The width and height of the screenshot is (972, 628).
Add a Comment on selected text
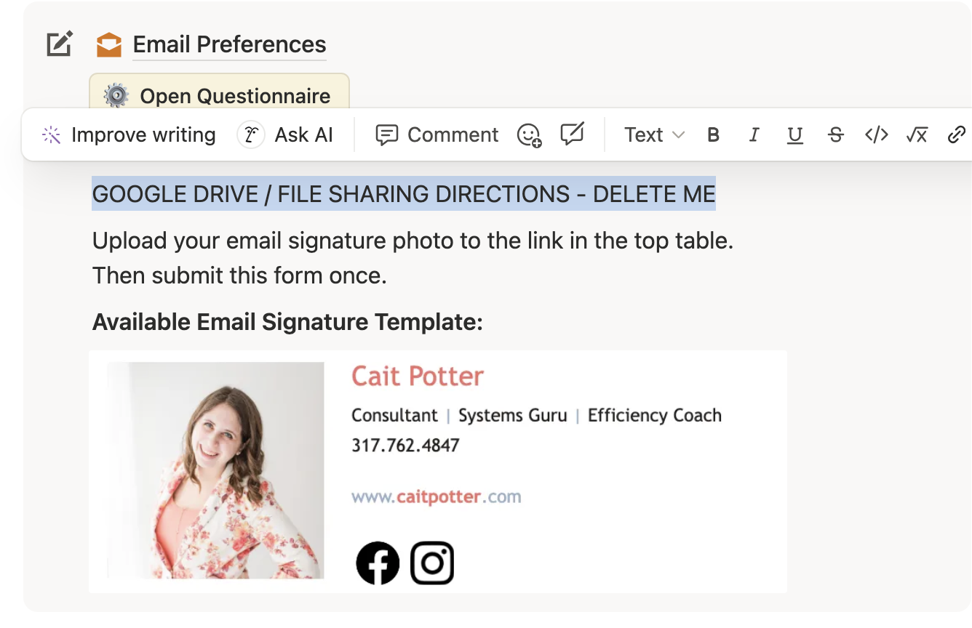(437, 135)
